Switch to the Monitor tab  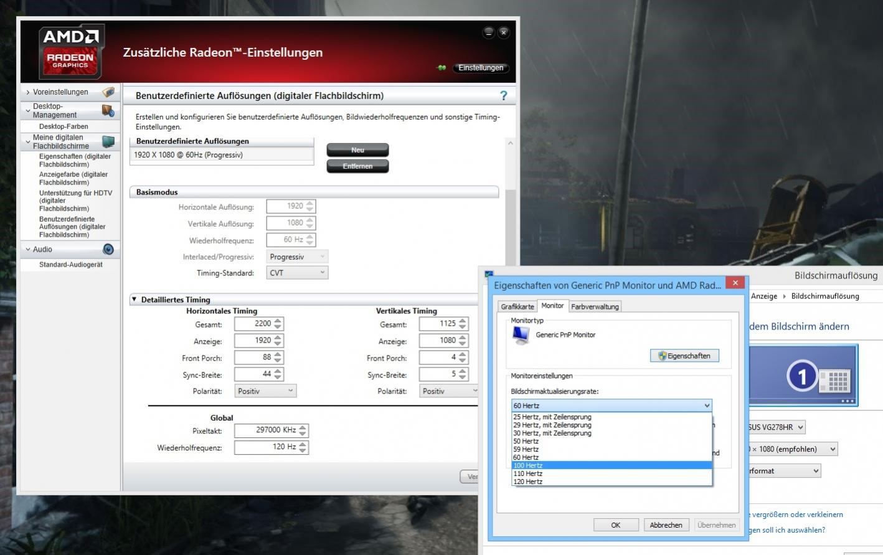(552, 305)
